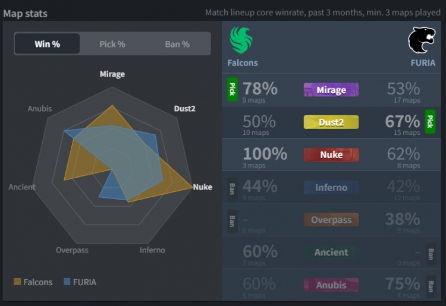Click the green Pick badge beside Mirage
The width and height of the screenshot is (446, 306).
[233, 89]
